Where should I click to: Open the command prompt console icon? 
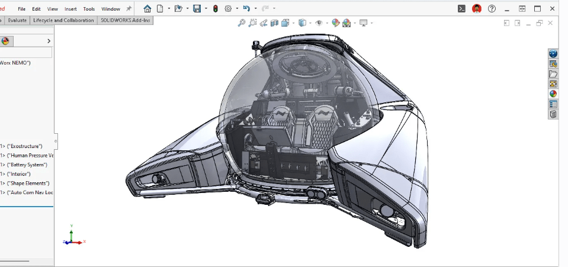[x=461, y=9]
